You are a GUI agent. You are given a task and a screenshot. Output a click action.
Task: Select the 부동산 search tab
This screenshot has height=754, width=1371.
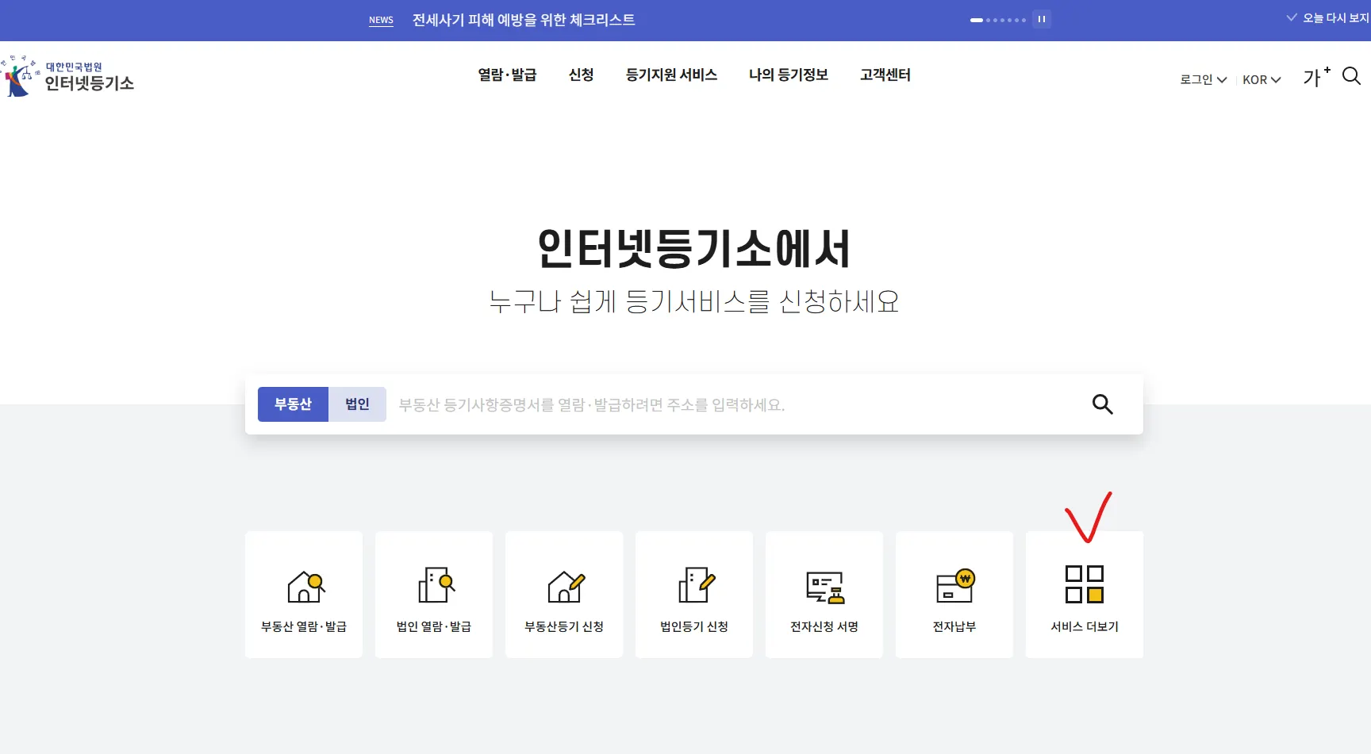click(293, 404)
